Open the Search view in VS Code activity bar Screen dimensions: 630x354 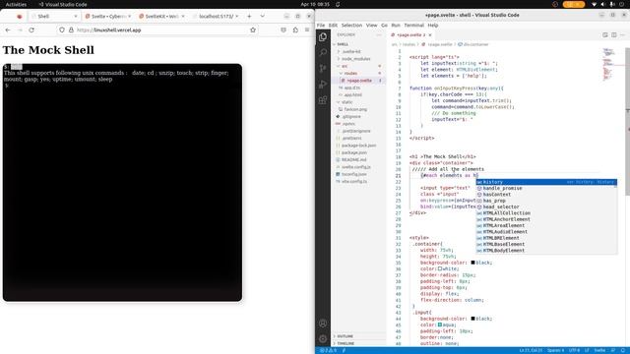click(323, 52)
